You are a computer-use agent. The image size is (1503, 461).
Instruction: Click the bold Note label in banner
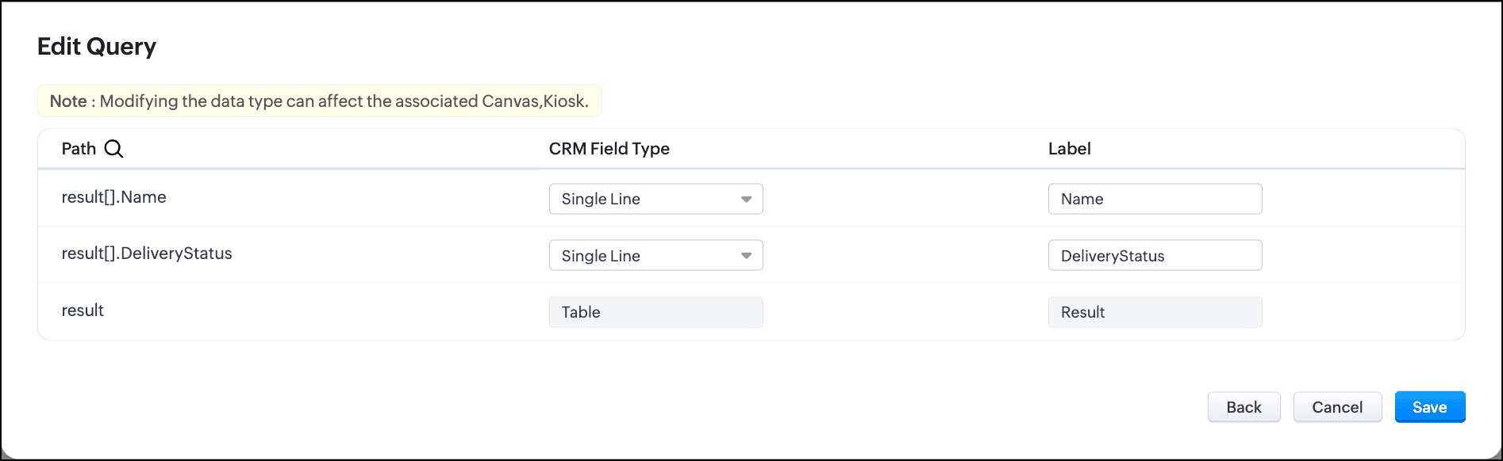tap(68, 101)
